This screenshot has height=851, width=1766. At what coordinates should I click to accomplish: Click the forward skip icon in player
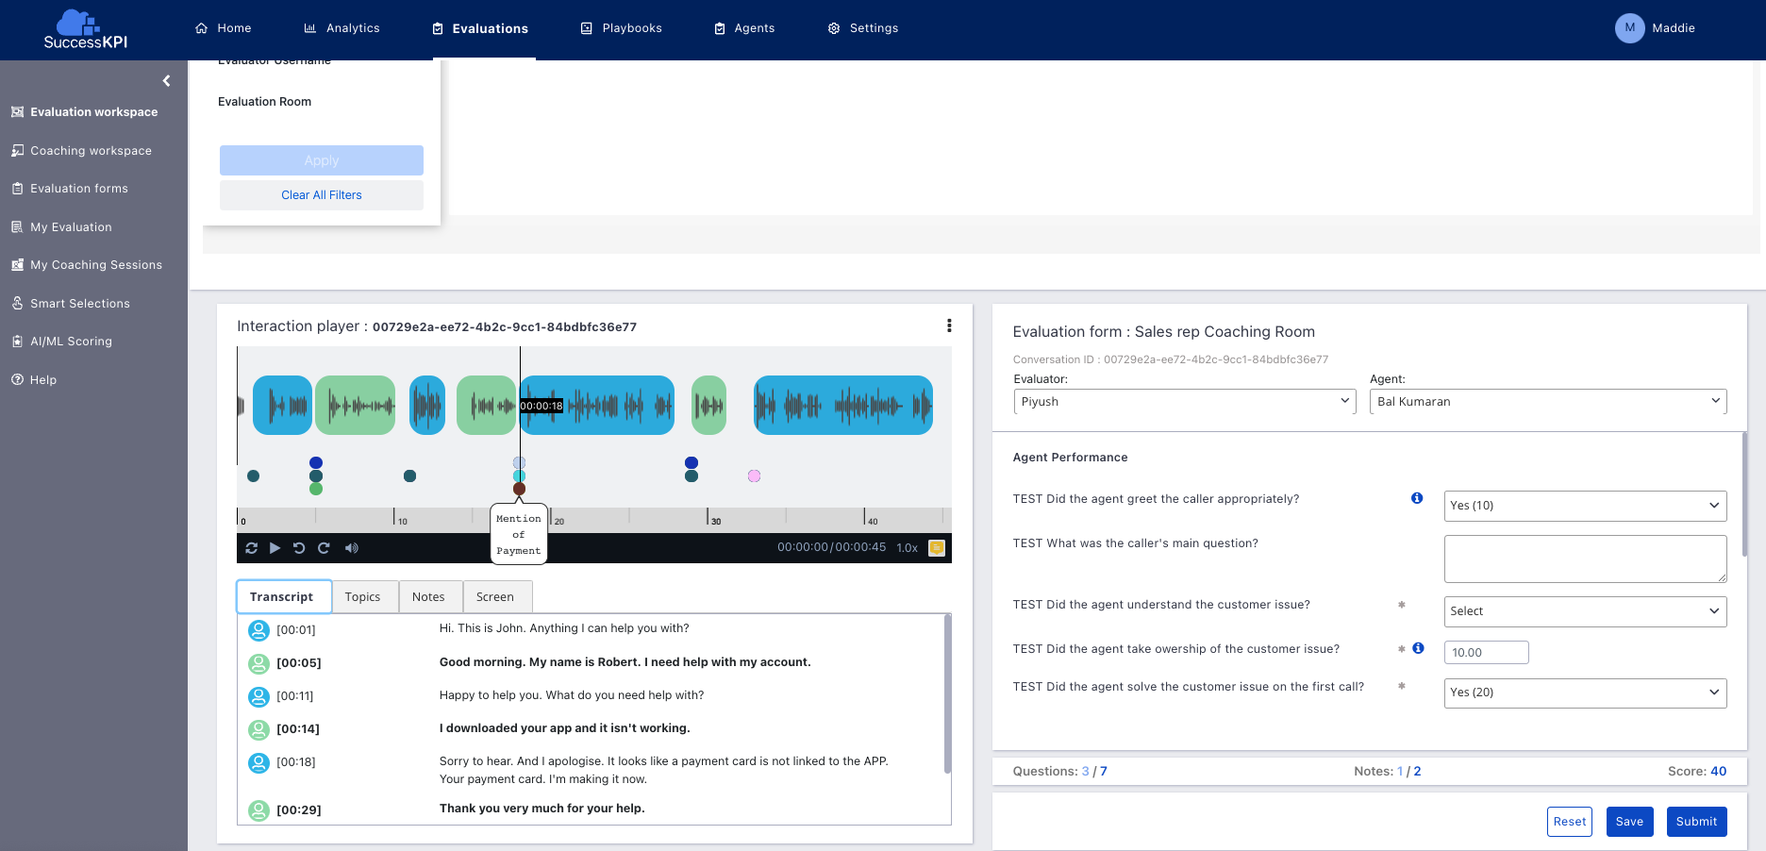point(324,548)
